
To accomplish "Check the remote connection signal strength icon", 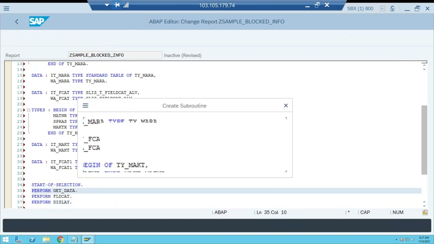I will [x=126, y=5].
